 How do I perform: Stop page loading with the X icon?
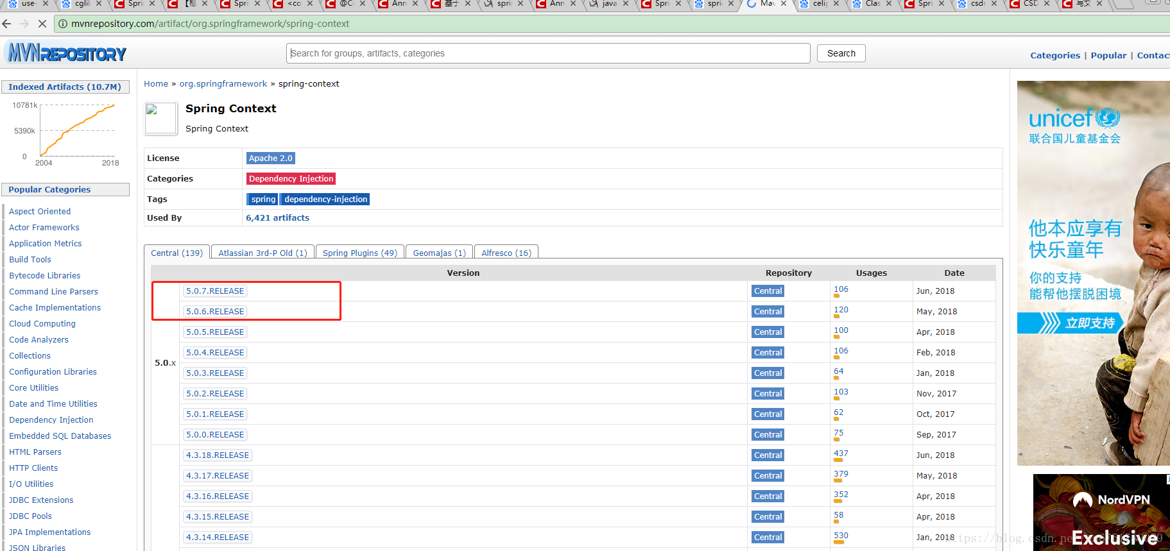[42, 24]
